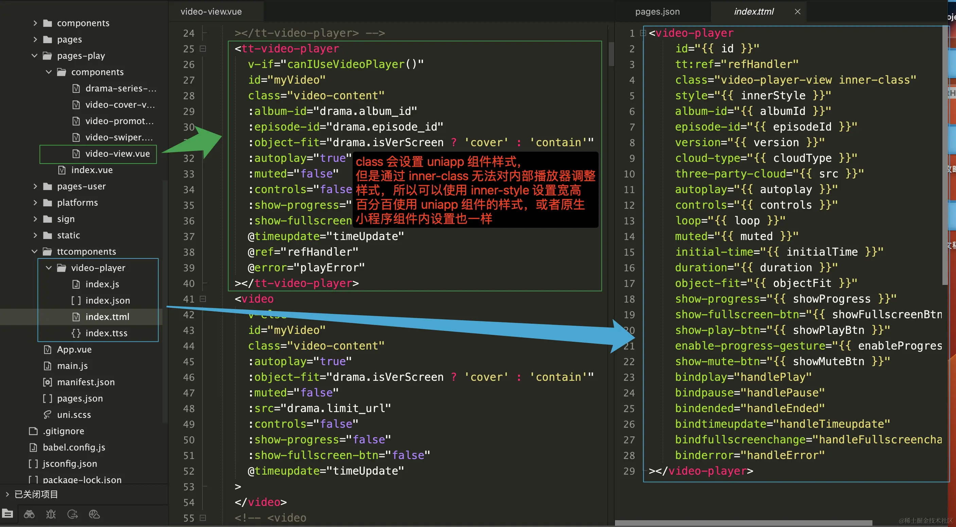Switch to the video-view.vue tab
Viewport: 956px width, 527px height.
click(211, 12)
